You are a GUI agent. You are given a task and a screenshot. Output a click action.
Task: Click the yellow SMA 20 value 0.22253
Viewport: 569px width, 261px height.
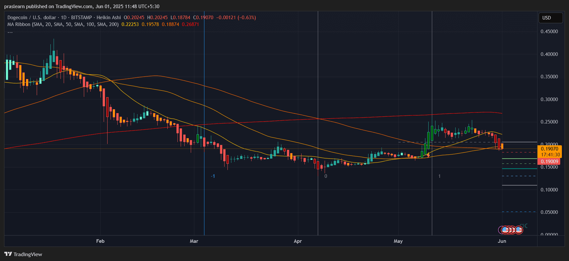(x=130, y=24)
